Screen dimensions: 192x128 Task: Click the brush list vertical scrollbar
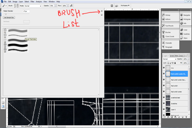[99, 62]
